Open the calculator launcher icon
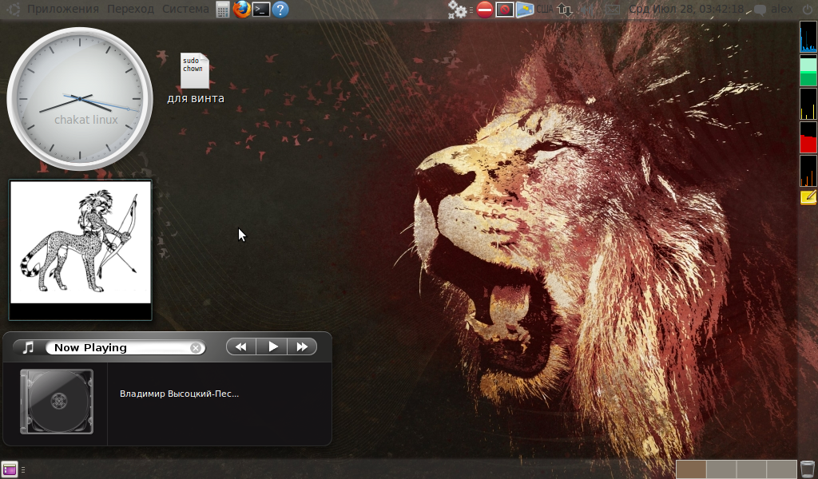 224,10
